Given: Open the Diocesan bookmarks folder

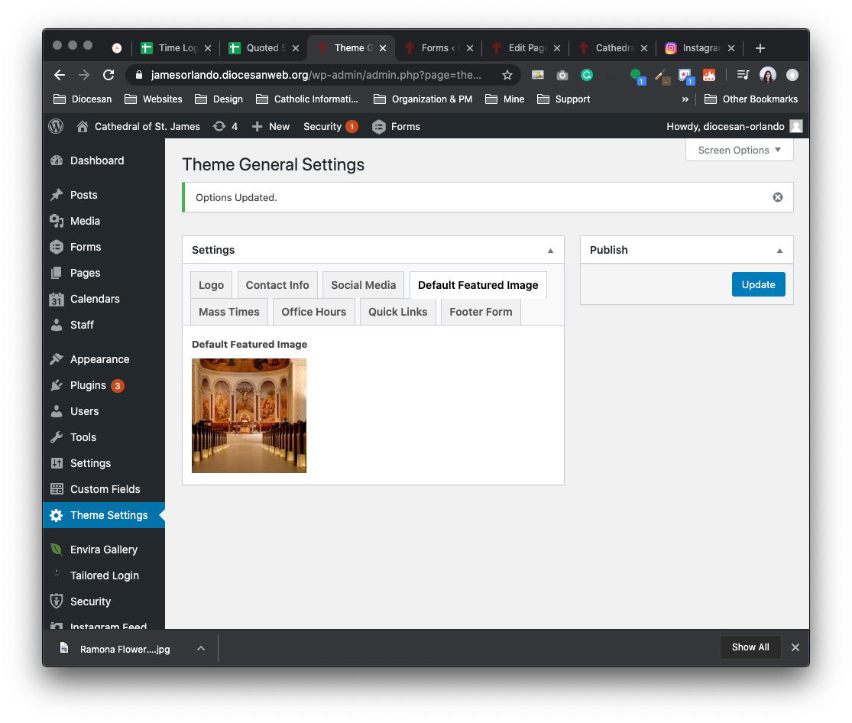Looking at the screenshot, I should (83, 99).
